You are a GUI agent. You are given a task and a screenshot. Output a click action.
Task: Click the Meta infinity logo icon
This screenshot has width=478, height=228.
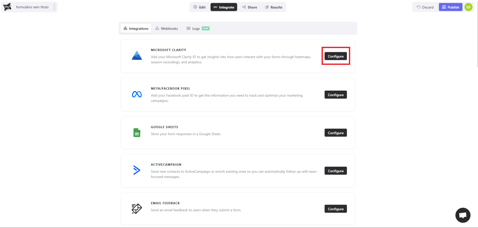[137, 95]
